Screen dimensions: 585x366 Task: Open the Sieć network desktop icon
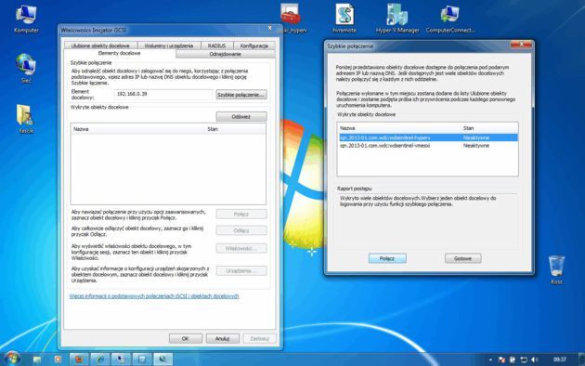pos(26,68)
